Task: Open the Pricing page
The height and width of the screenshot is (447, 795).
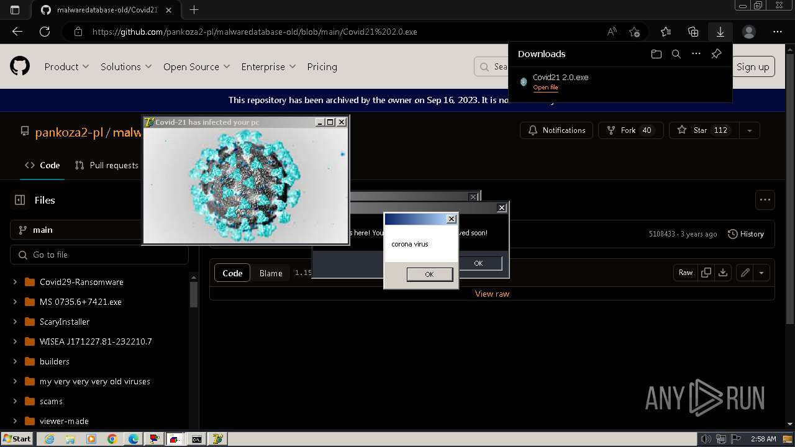Action: click(322, 66)
